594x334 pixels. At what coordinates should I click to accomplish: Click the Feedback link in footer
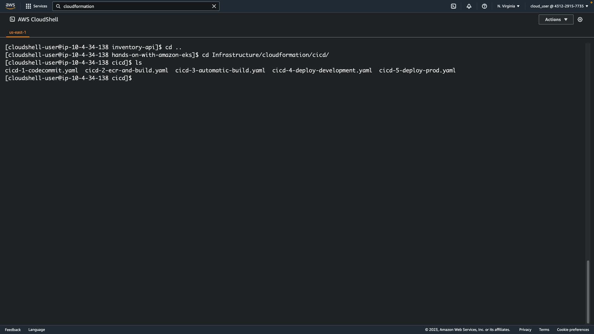point(13,330)
